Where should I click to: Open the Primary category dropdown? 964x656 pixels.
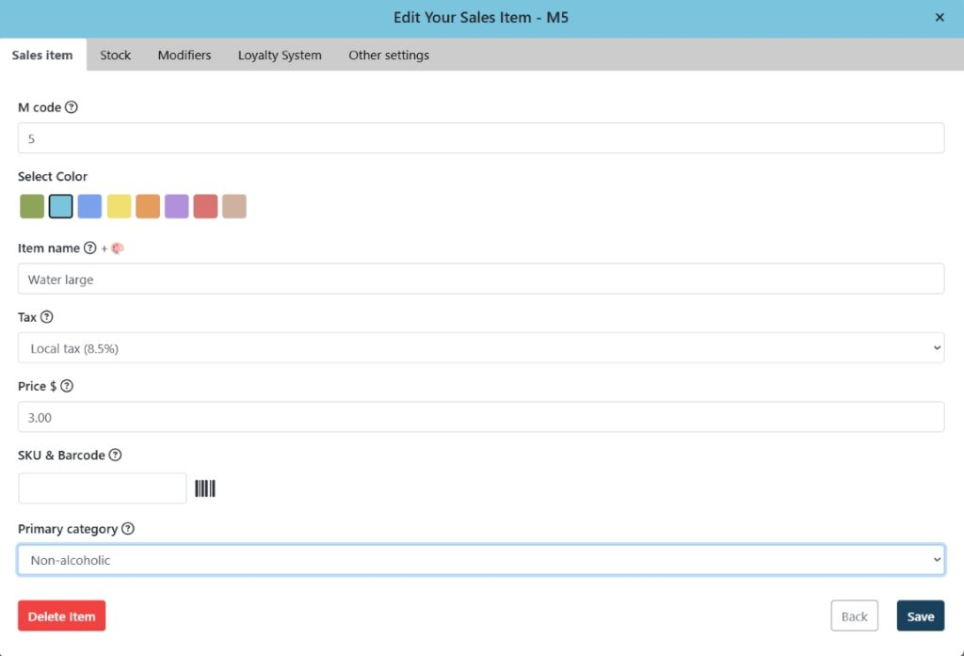coord(480,560)
